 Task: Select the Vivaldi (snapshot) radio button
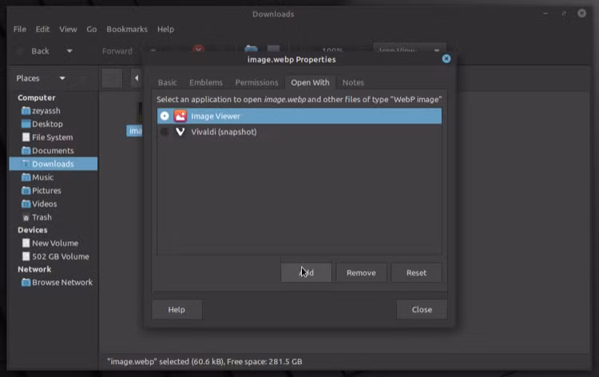point(165,132)
